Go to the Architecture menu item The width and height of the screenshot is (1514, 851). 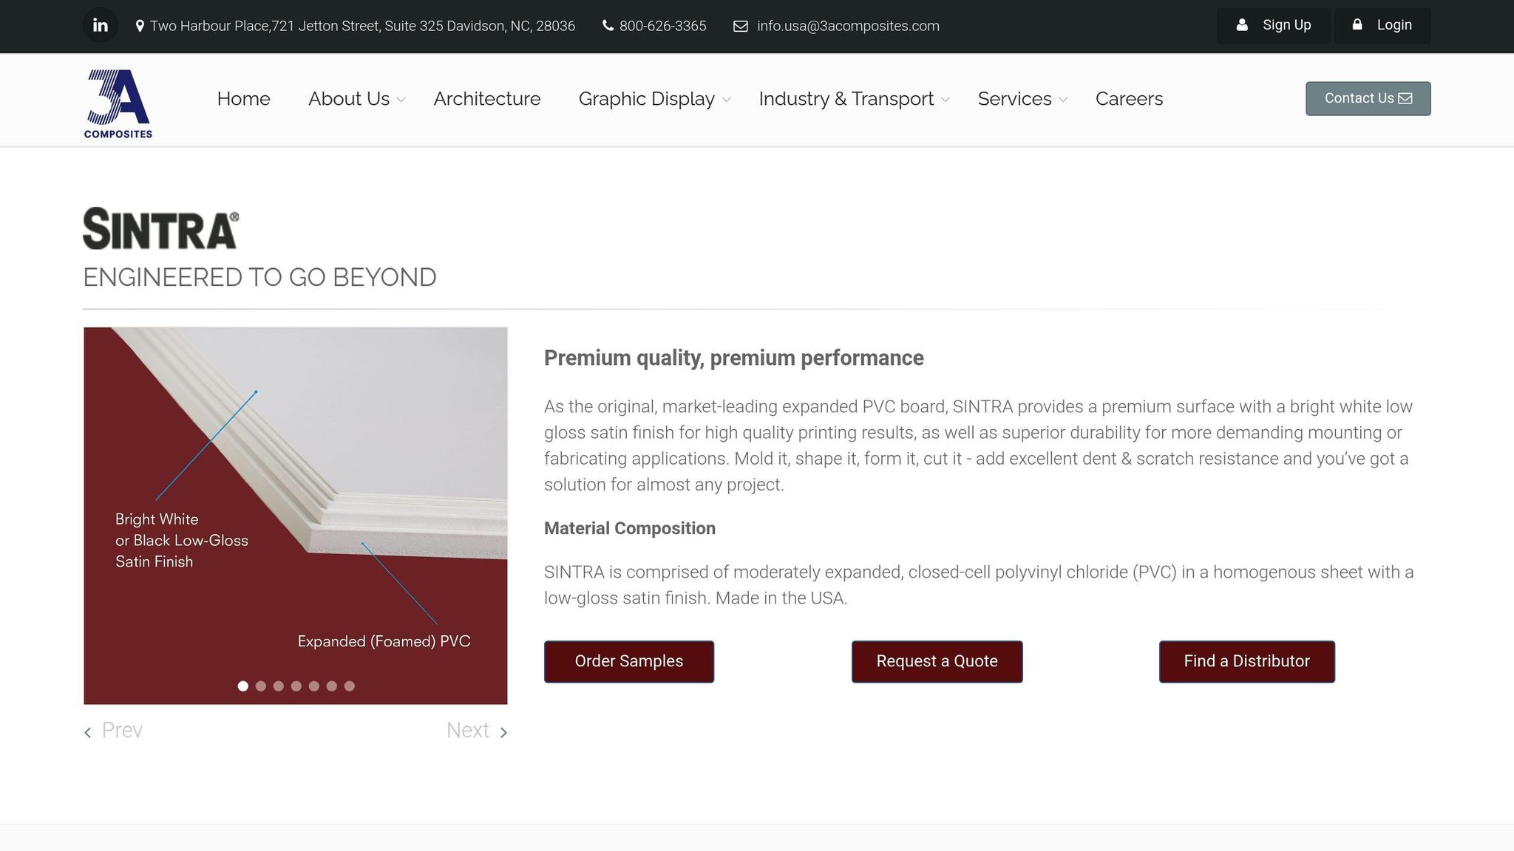[486, 99]
